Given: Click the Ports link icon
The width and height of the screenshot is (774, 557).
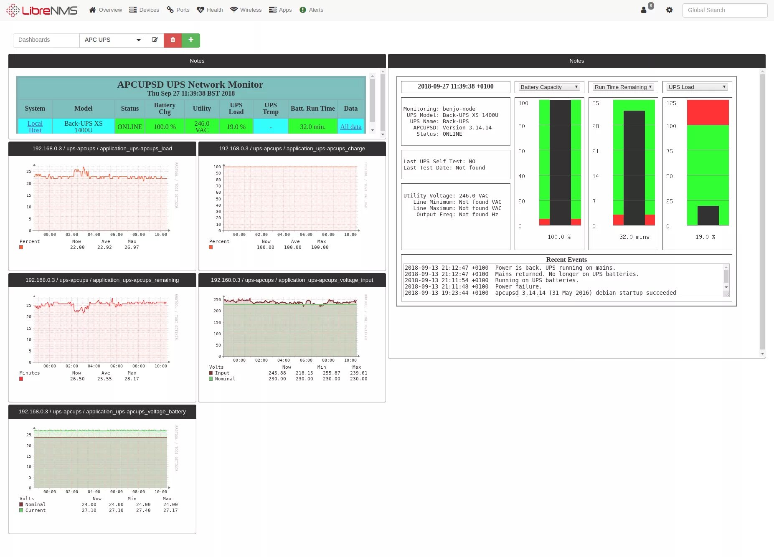Looking at the screenshot, I should [170, 10].
